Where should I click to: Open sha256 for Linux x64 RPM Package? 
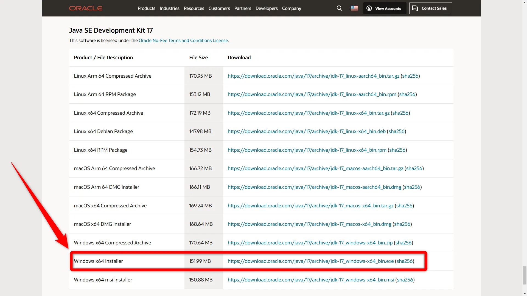(397, 150)
